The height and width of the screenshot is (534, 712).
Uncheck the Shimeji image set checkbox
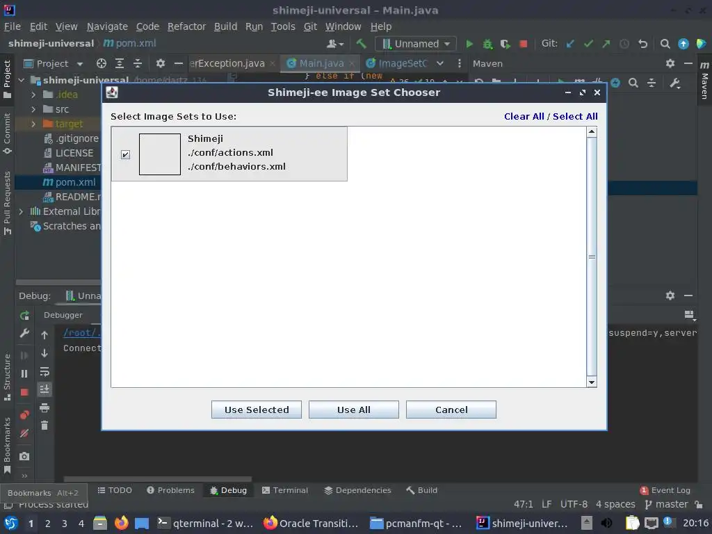[126, 155]
